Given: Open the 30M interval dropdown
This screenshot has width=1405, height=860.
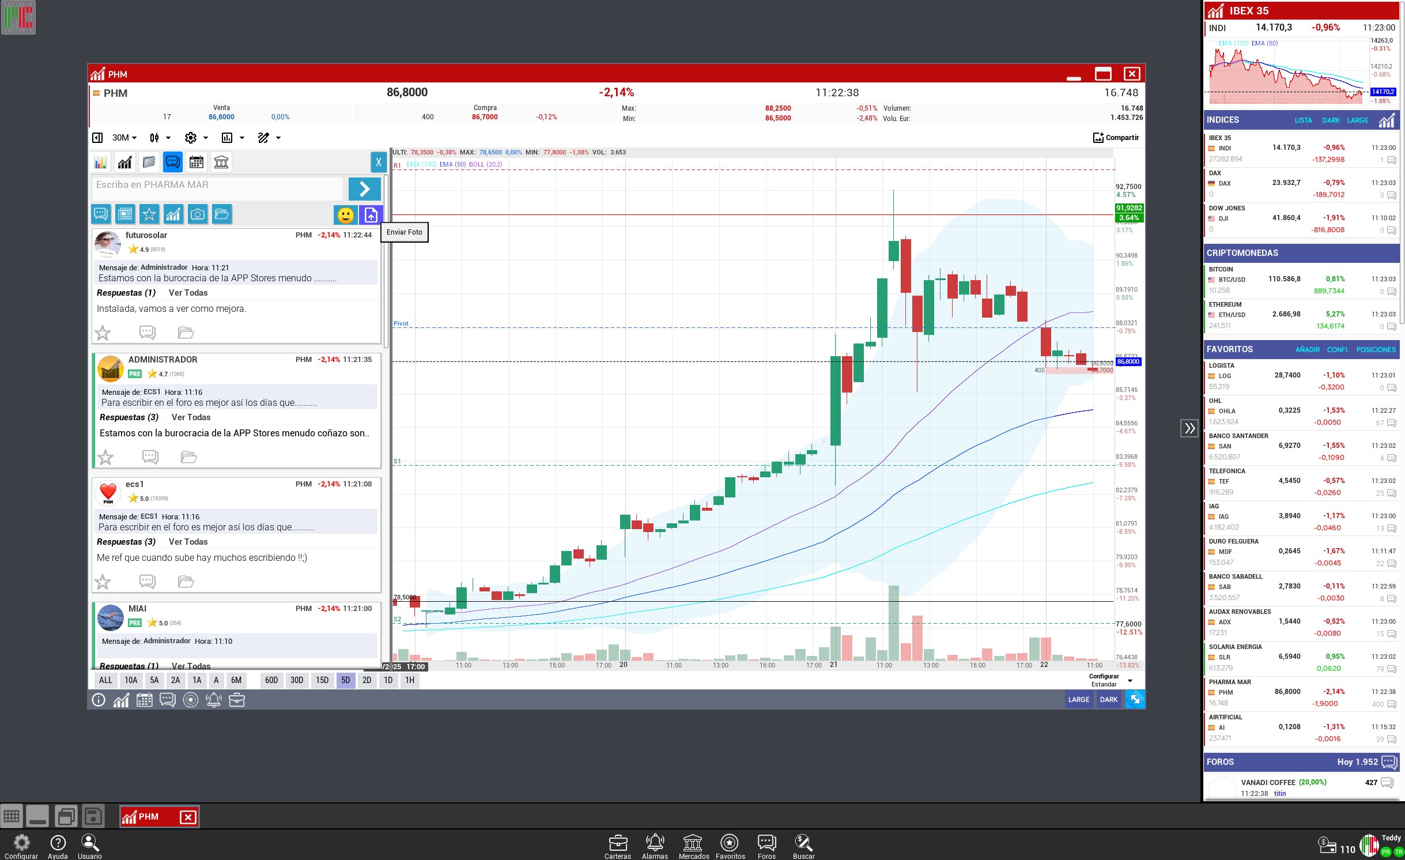Looking at the screenshot, I should [x=124, y=138].
